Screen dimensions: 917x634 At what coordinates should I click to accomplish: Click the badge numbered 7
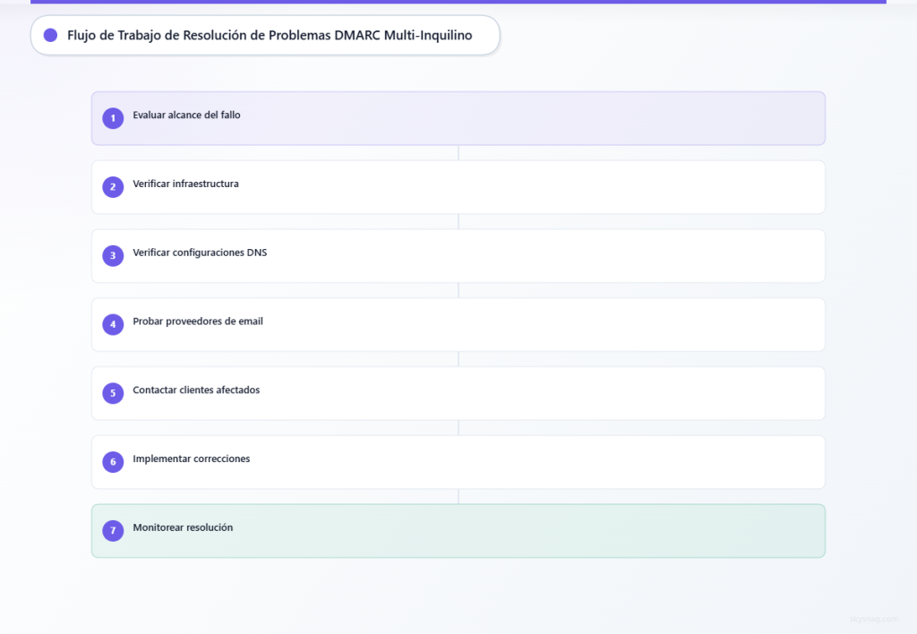pos(113,530)
